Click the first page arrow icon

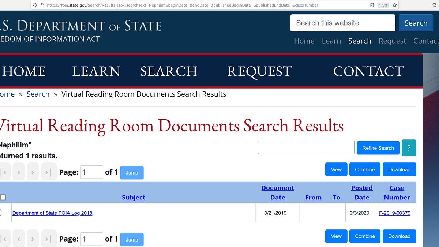pos(3,171)
